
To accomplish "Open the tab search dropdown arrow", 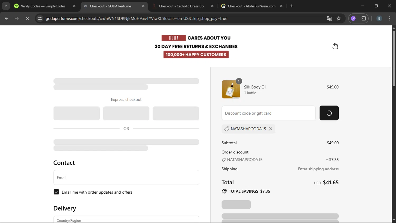I will click(x=6, y=6).
